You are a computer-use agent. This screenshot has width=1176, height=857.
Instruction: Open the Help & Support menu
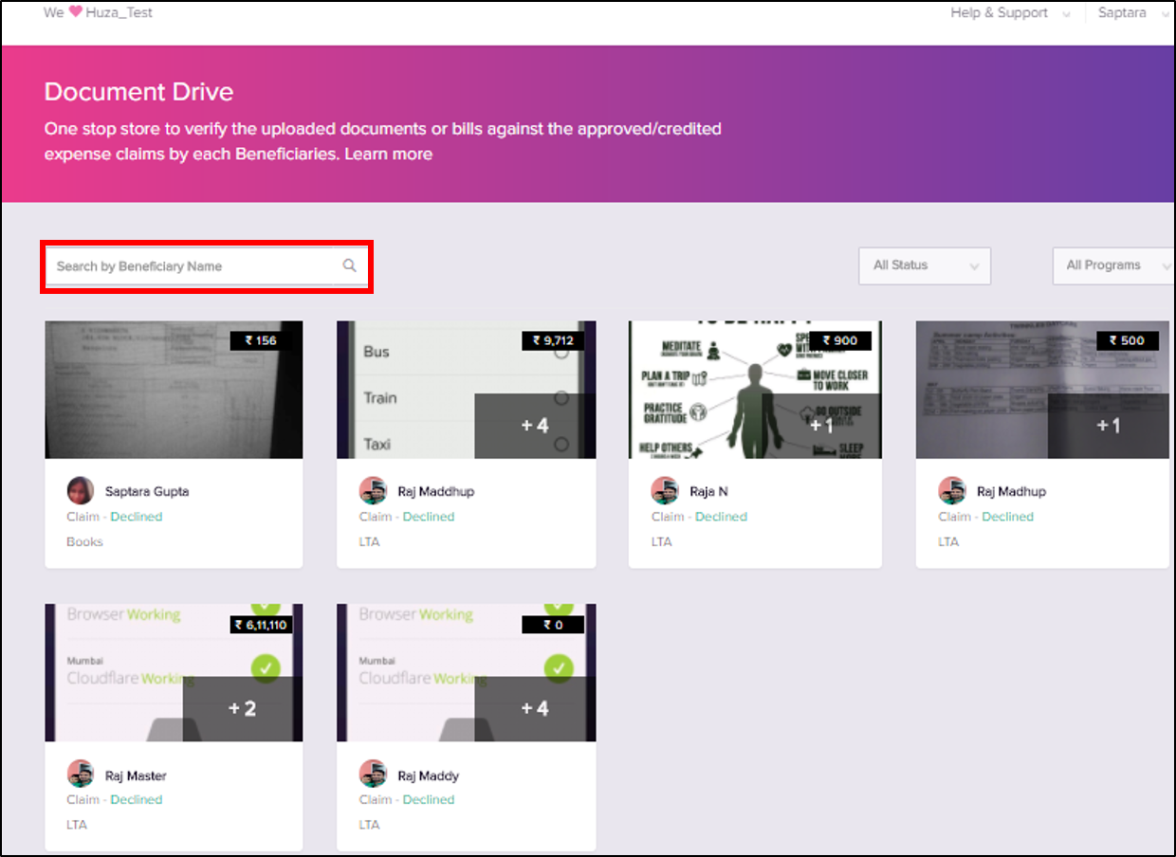[x=1009, y=13]
